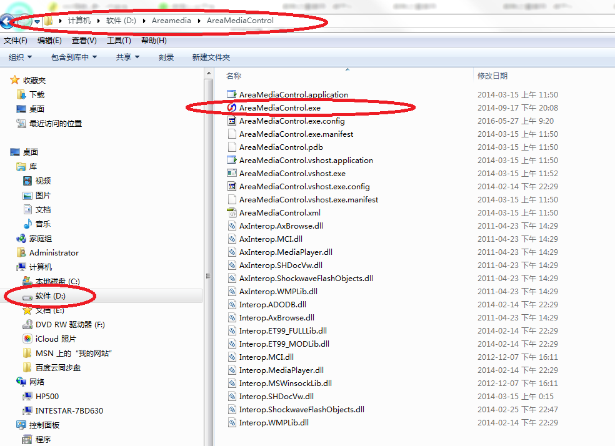Sort files by 修改日期 column header
The image size is (615, 446).
492,76
